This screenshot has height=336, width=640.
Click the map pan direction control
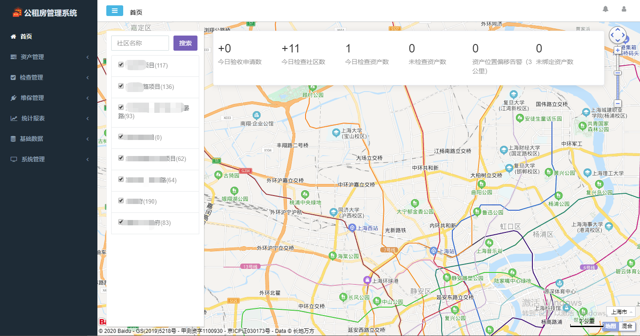617,35
